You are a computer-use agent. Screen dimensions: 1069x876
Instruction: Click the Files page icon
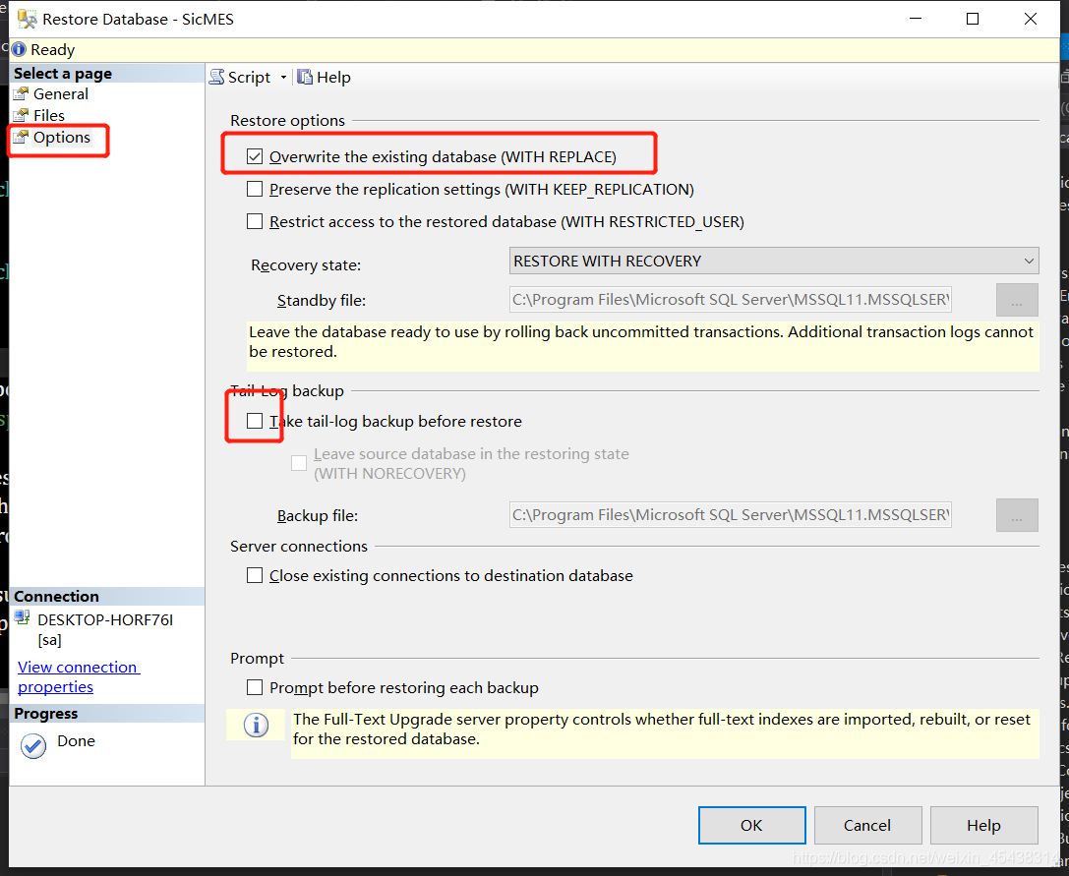21,115
